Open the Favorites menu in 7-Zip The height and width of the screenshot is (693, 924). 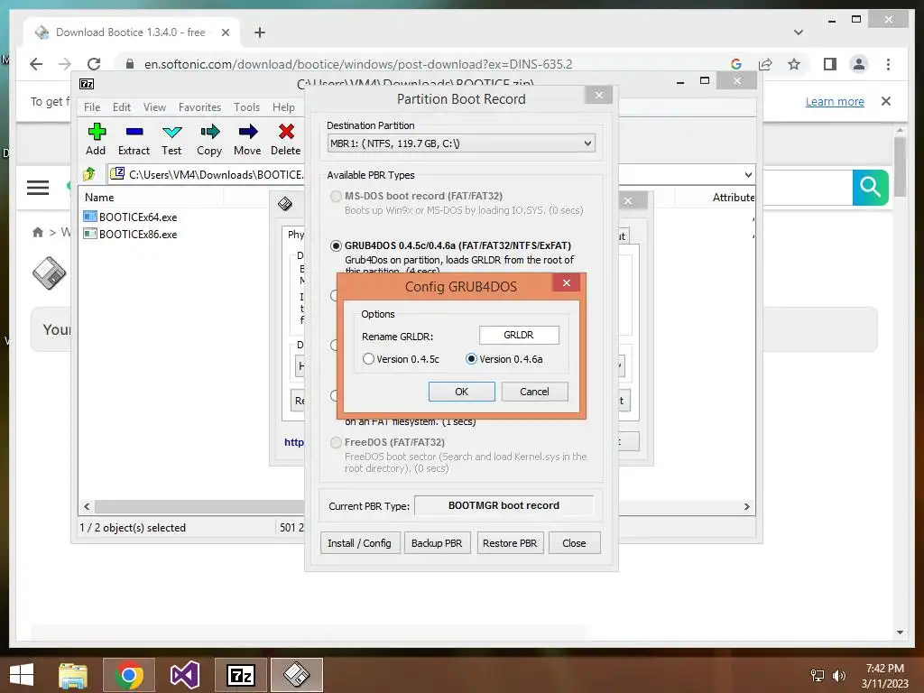(199, 107)
